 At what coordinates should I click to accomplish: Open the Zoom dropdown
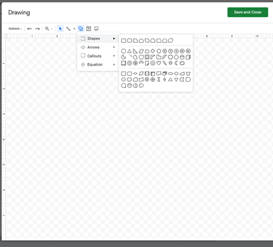[49, 28]
